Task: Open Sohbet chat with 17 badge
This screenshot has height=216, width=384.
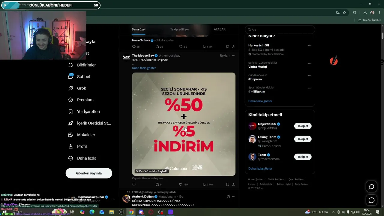Action: click(79, 76)
